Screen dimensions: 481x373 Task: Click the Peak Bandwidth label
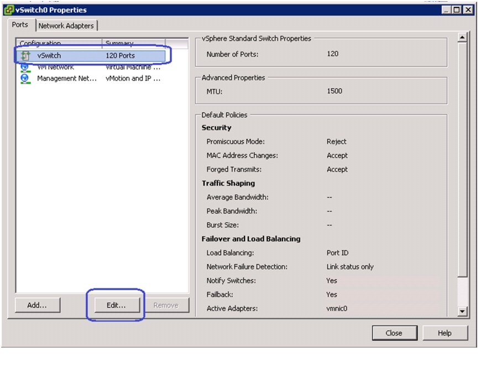tap(232, 211)
